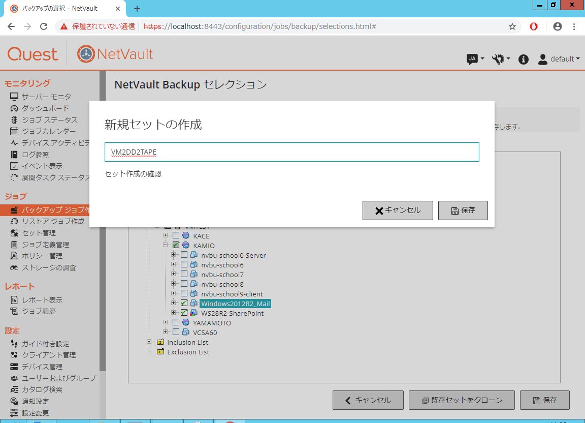Expand the KACE tree node
This screenshot has width=585, height=423.
coord(165,235)
